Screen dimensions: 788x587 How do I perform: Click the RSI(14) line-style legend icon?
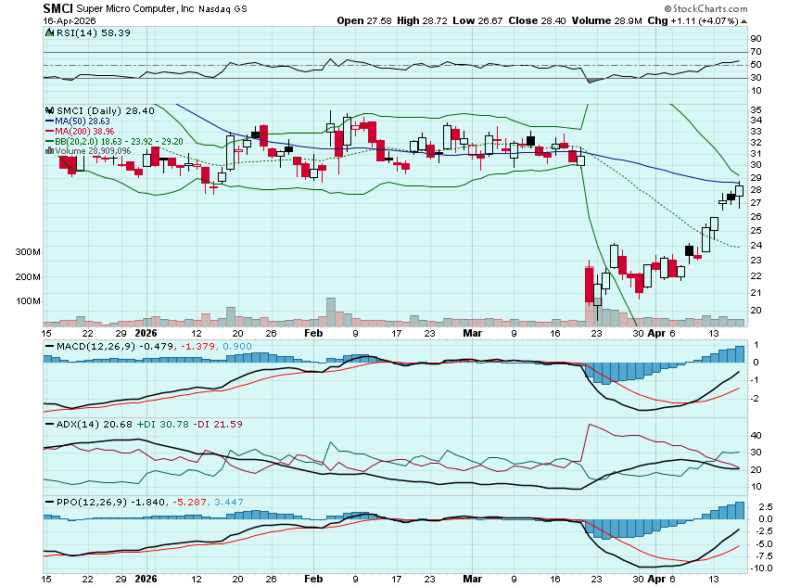(47, 32)
